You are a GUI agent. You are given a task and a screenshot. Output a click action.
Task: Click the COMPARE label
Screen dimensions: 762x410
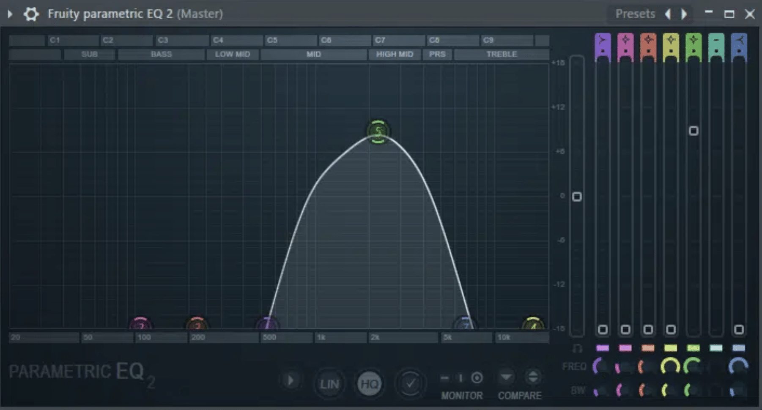[x=520, y=396]
